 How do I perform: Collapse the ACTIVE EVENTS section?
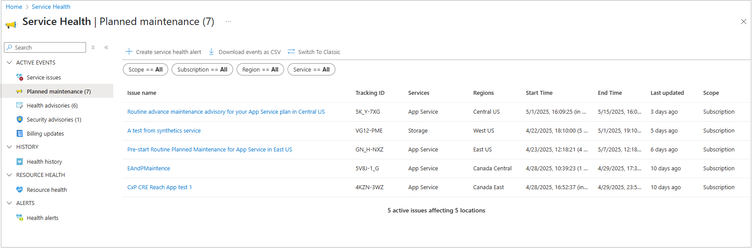click(9, 63)
